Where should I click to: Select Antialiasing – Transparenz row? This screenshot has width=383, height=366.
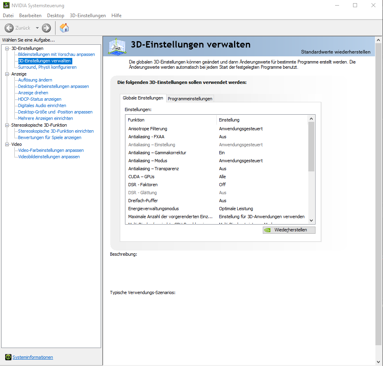[x=216, y=169]
